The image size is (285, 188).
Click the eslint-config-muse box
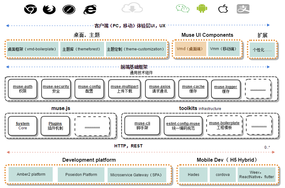click(x=183, y=126)
